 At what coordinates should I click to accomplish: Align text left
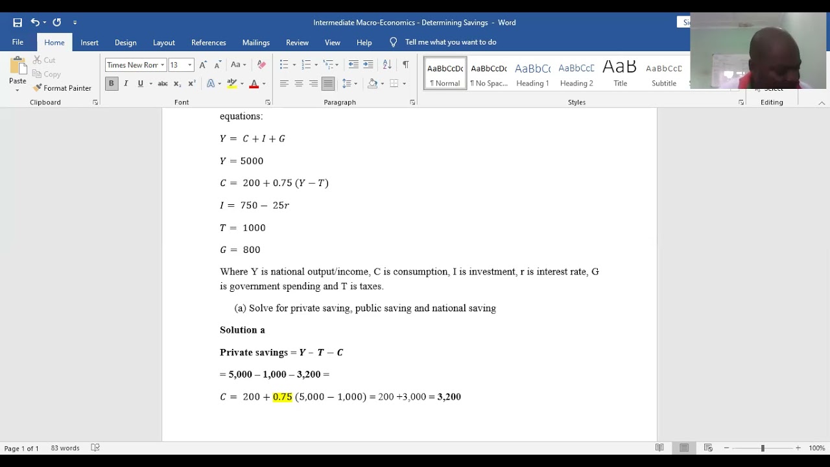click(284, 84)
